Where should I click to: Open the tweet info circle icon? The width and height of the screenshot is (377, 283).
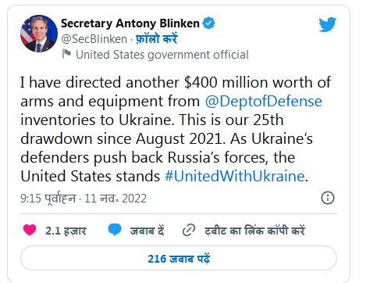328,198
